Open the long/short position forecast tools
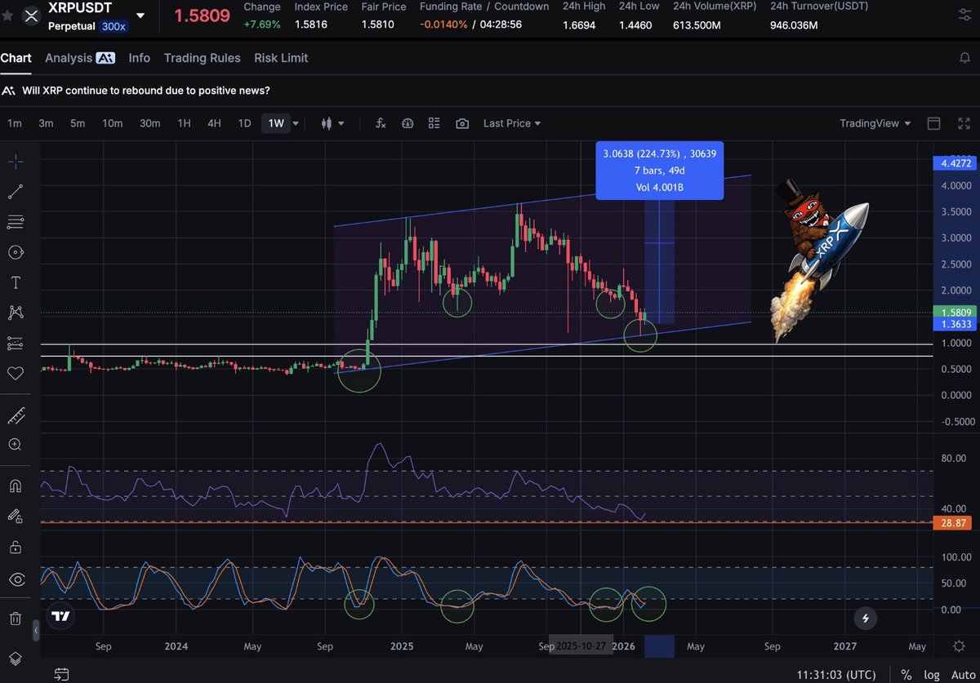The height and width of the screenshot is (683, 980). coord(15,343)
